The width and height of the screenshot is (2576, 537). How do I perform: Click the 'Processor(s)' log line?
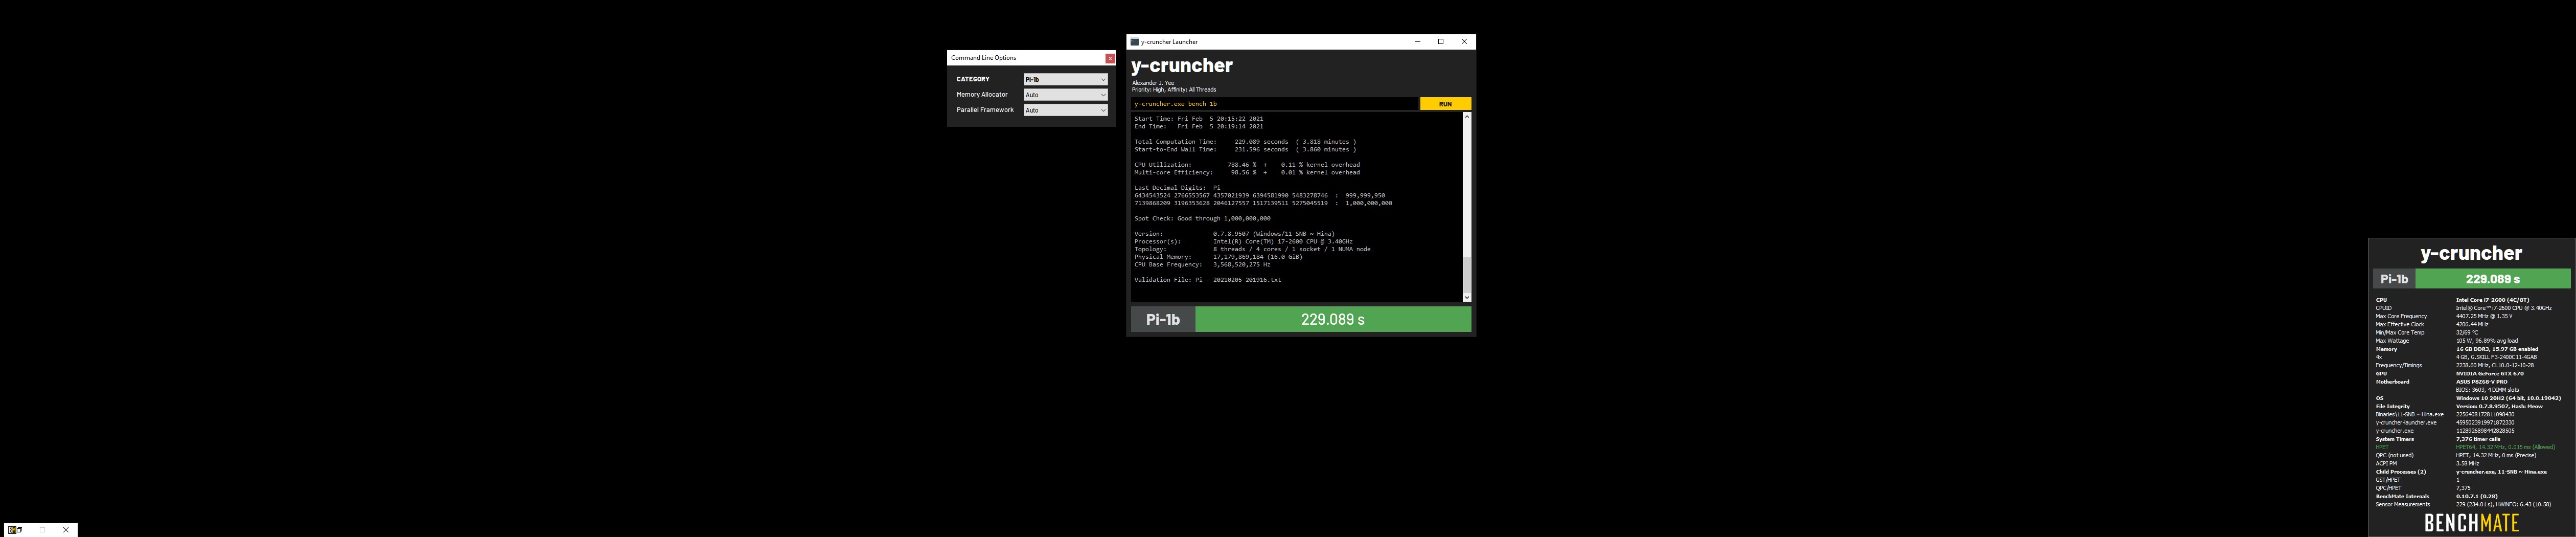1243,241
